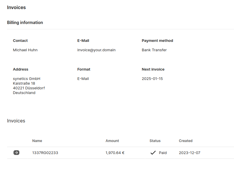Click the Status column header

[x=155, y=141]
